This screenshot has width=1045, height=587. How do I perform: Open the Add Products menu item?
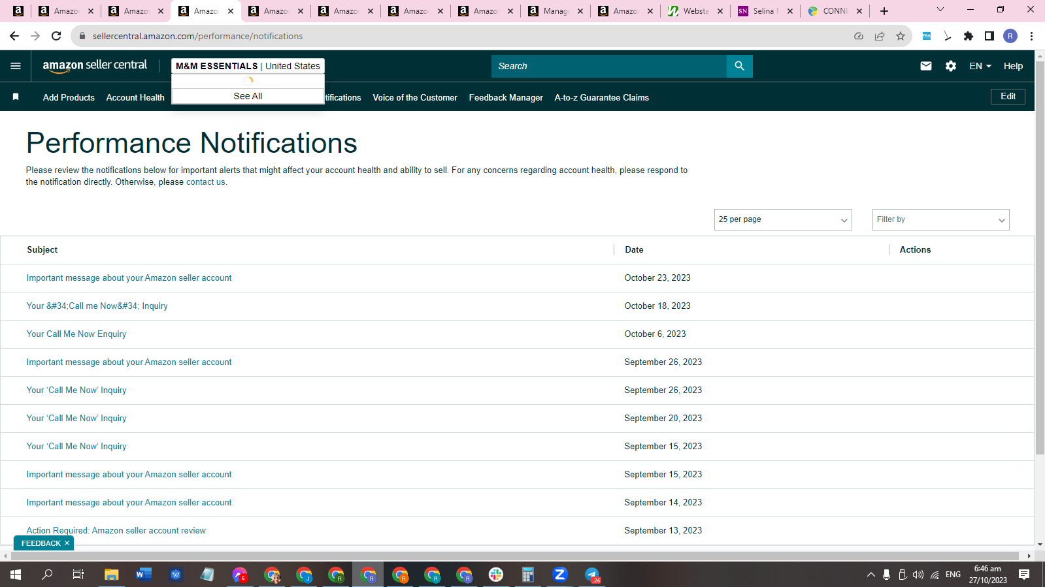click(69, 97)
